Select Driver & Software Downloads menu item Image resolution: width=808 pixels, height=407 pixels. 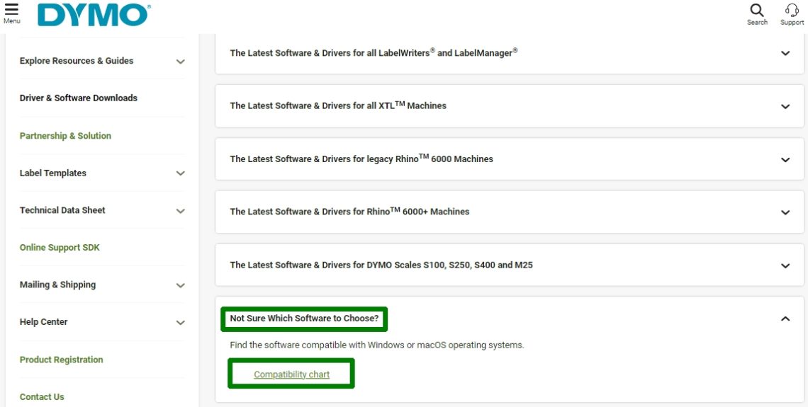(x=79, y=98)
